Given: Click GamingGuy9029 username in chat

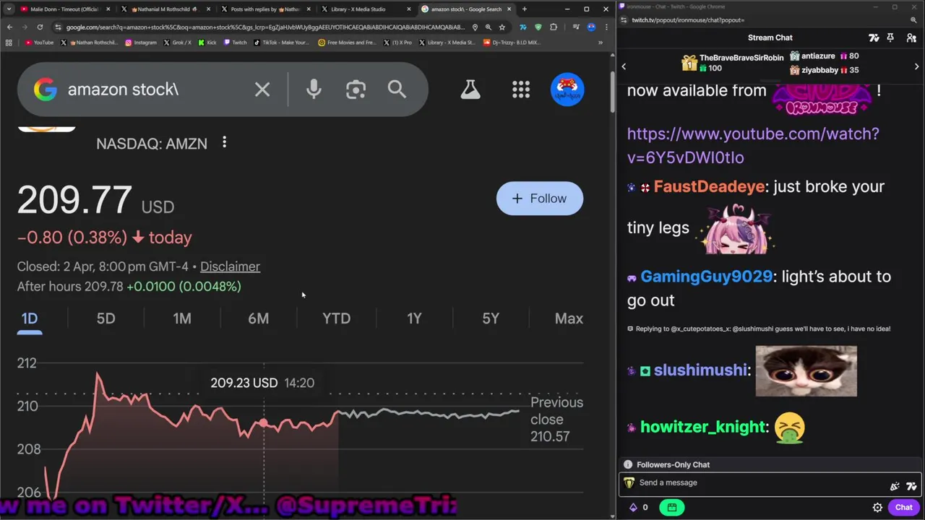Looking at the screenshot, I should 706,277.
